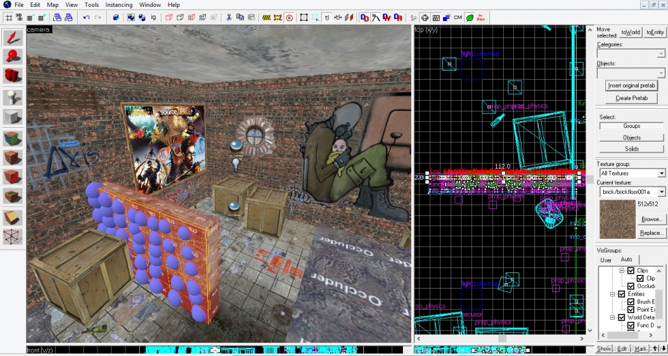The image size is (668, 356).
Task: Toggle the 2D grid icon
Action: click(x=8, y=18)
